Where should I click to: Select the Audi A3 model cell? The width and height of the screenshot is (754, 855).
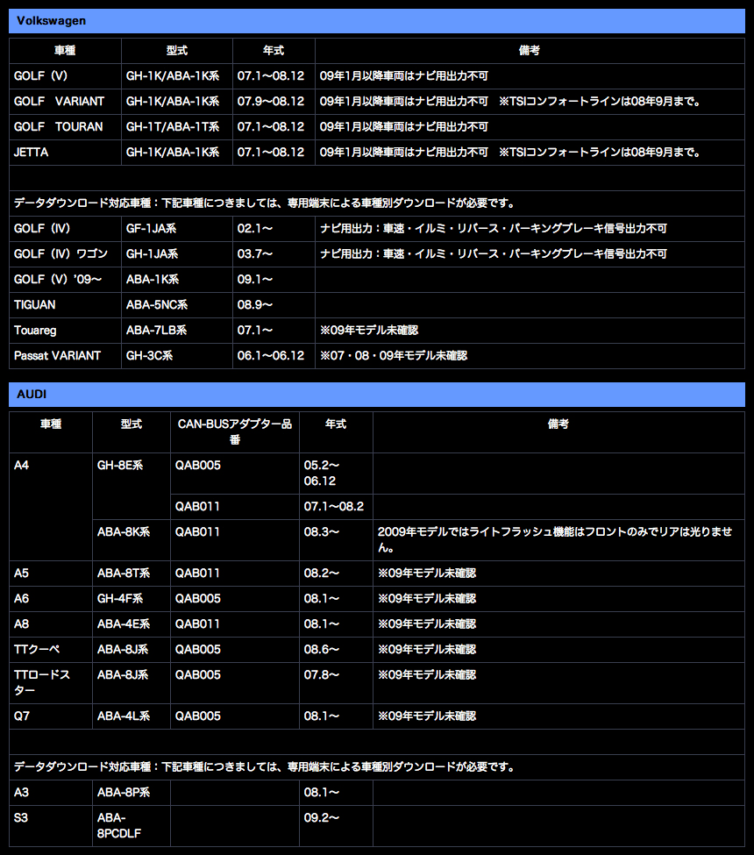(51, 793)
